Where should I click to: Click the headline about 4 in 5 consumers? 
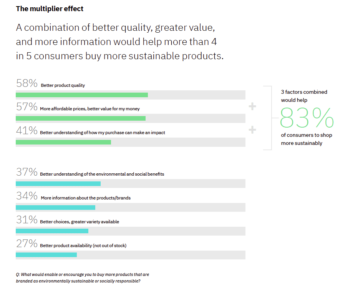point(119,42)
